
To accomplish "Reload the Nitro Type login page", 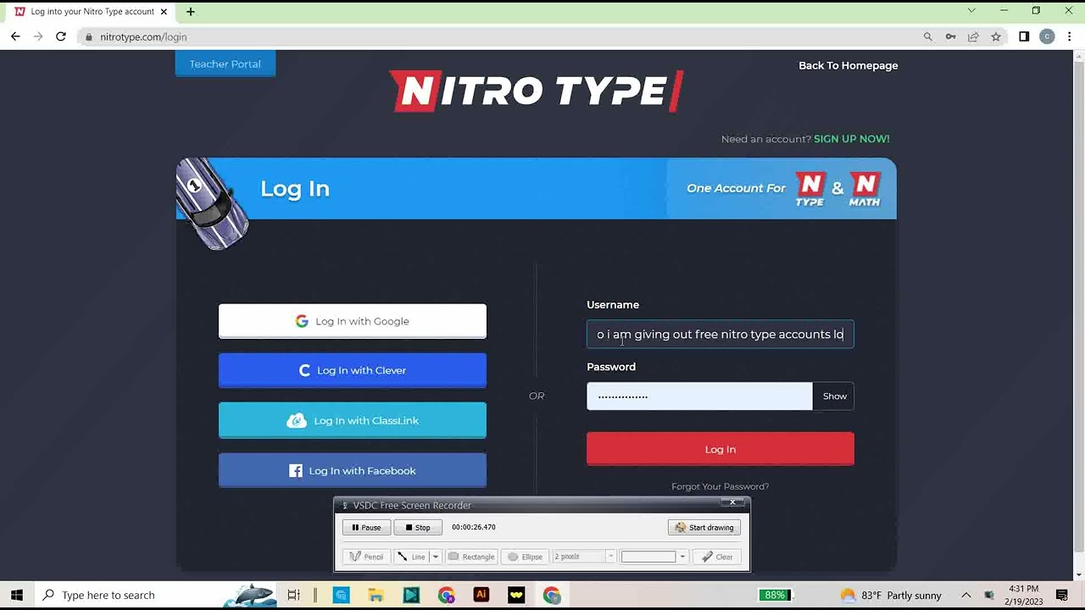I will tap(61, 36).
